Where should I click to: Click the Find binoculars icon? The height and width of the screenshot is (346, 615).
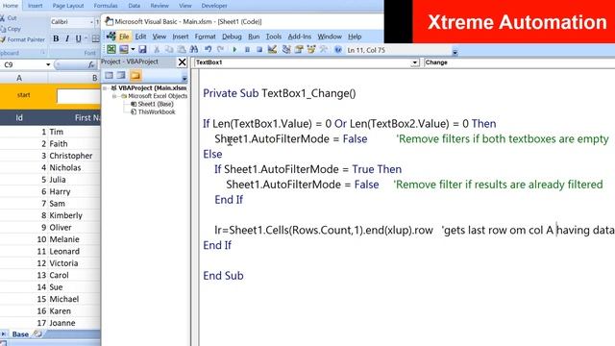pyautogui.click(x=194, y=49)
